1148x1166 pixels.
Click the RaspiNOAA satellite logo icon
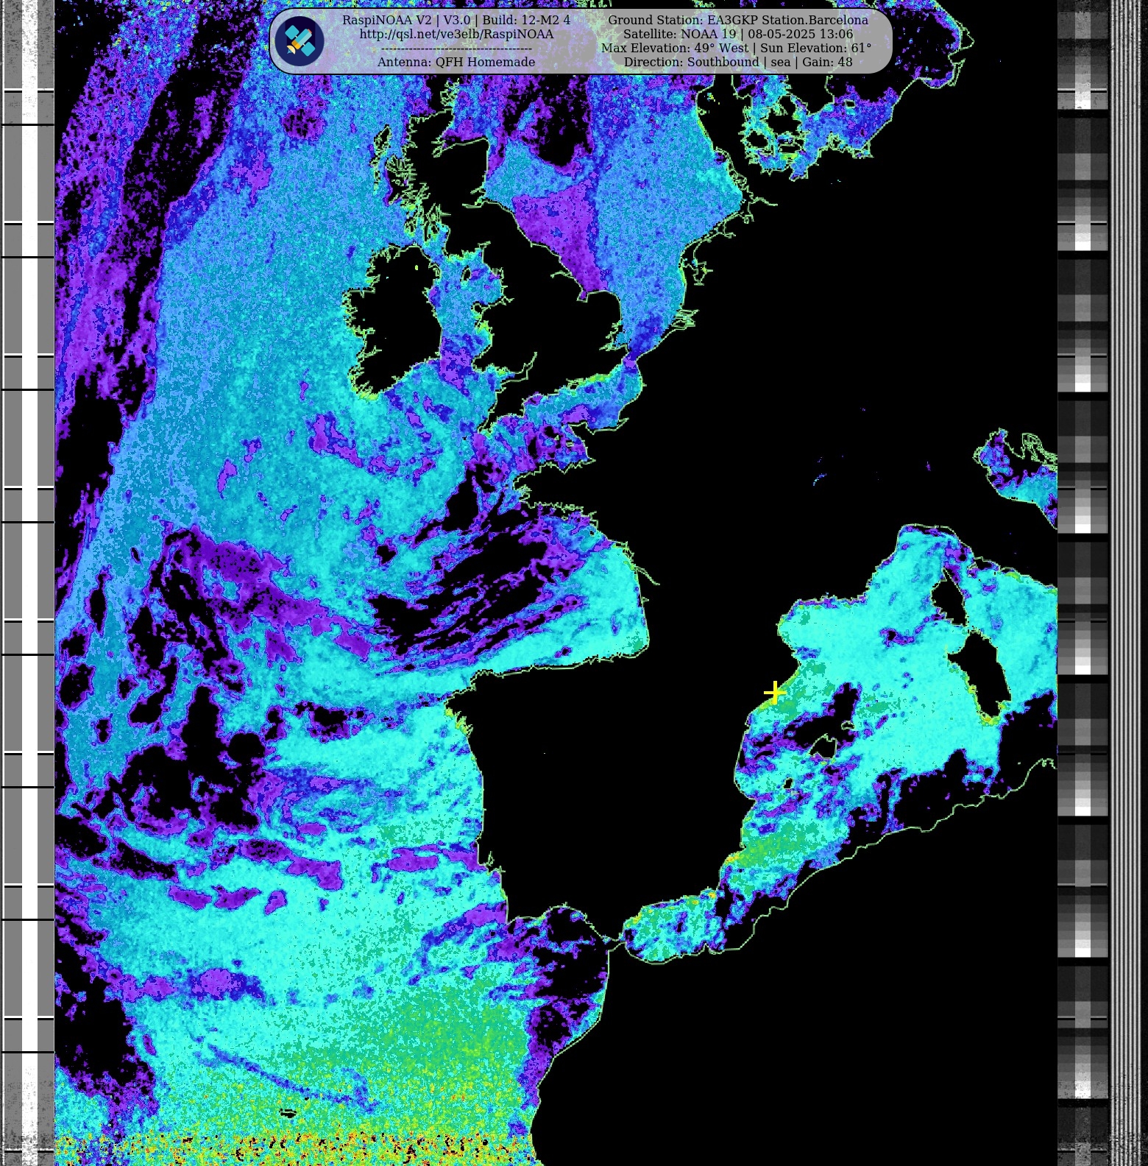(300, 40)
